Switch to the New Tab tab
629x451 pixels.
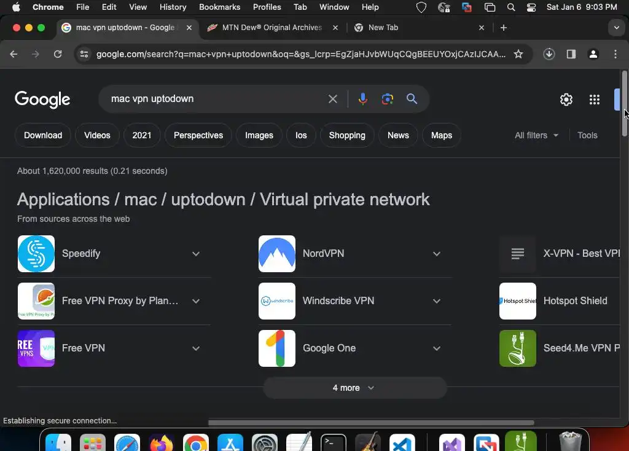[x=420, y=28]
